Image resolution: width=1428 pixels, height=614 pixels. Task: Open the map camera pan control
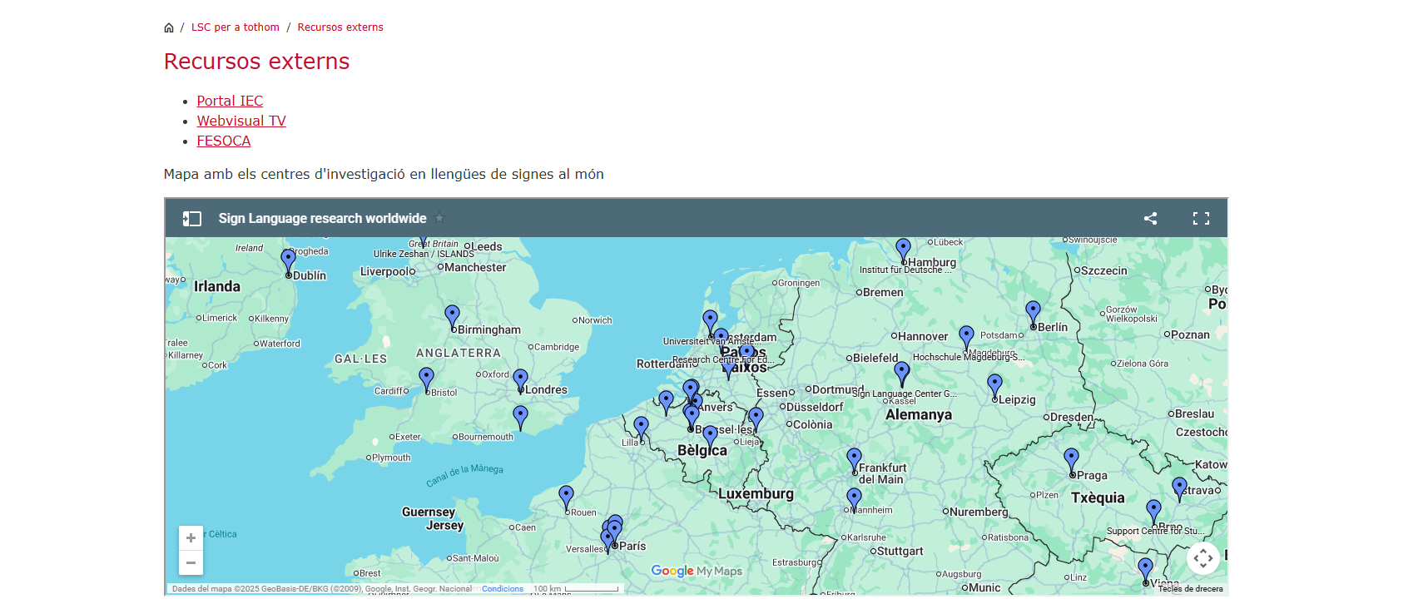coord(1203,558)
